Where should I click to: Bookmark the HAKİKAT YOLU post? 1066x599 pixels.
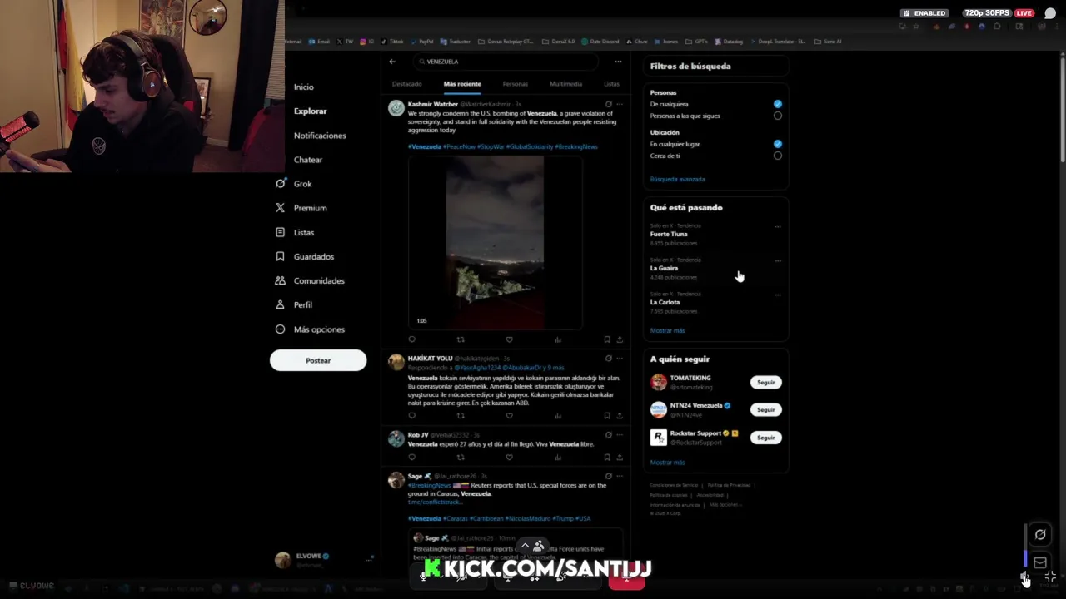(607, 415)
